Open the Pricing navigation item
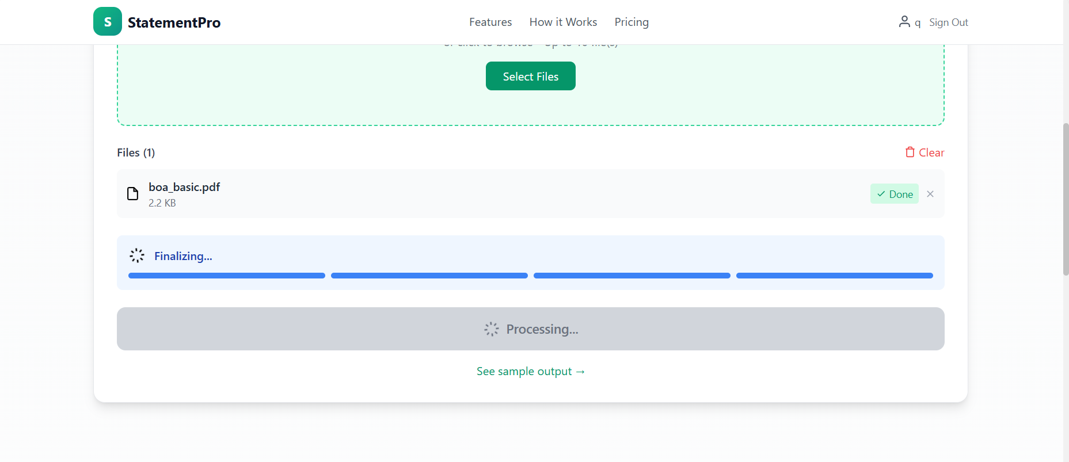The image size is (1069, 462). (x=631, y=22)
